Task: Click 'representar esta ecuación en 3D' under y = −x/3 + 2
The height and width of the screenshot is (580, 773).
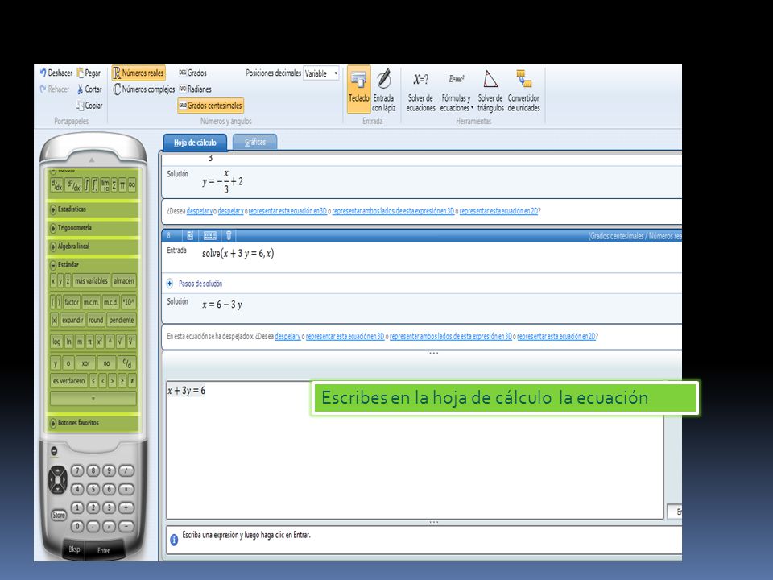Action: point(287,211)
